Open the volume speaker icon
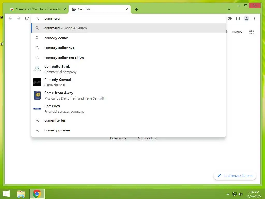The image size is (265, 199). [x=241, y=194]
